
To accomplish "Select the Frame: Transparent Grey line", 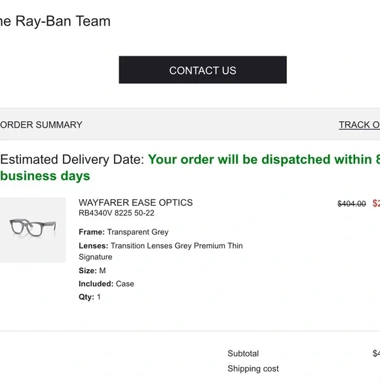I will (x=124, y=232).
